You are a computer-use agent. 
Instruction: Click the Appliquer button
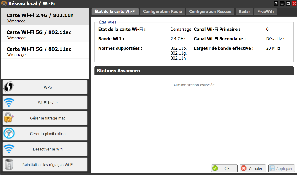pyautogui.click(x=282, y=168)
